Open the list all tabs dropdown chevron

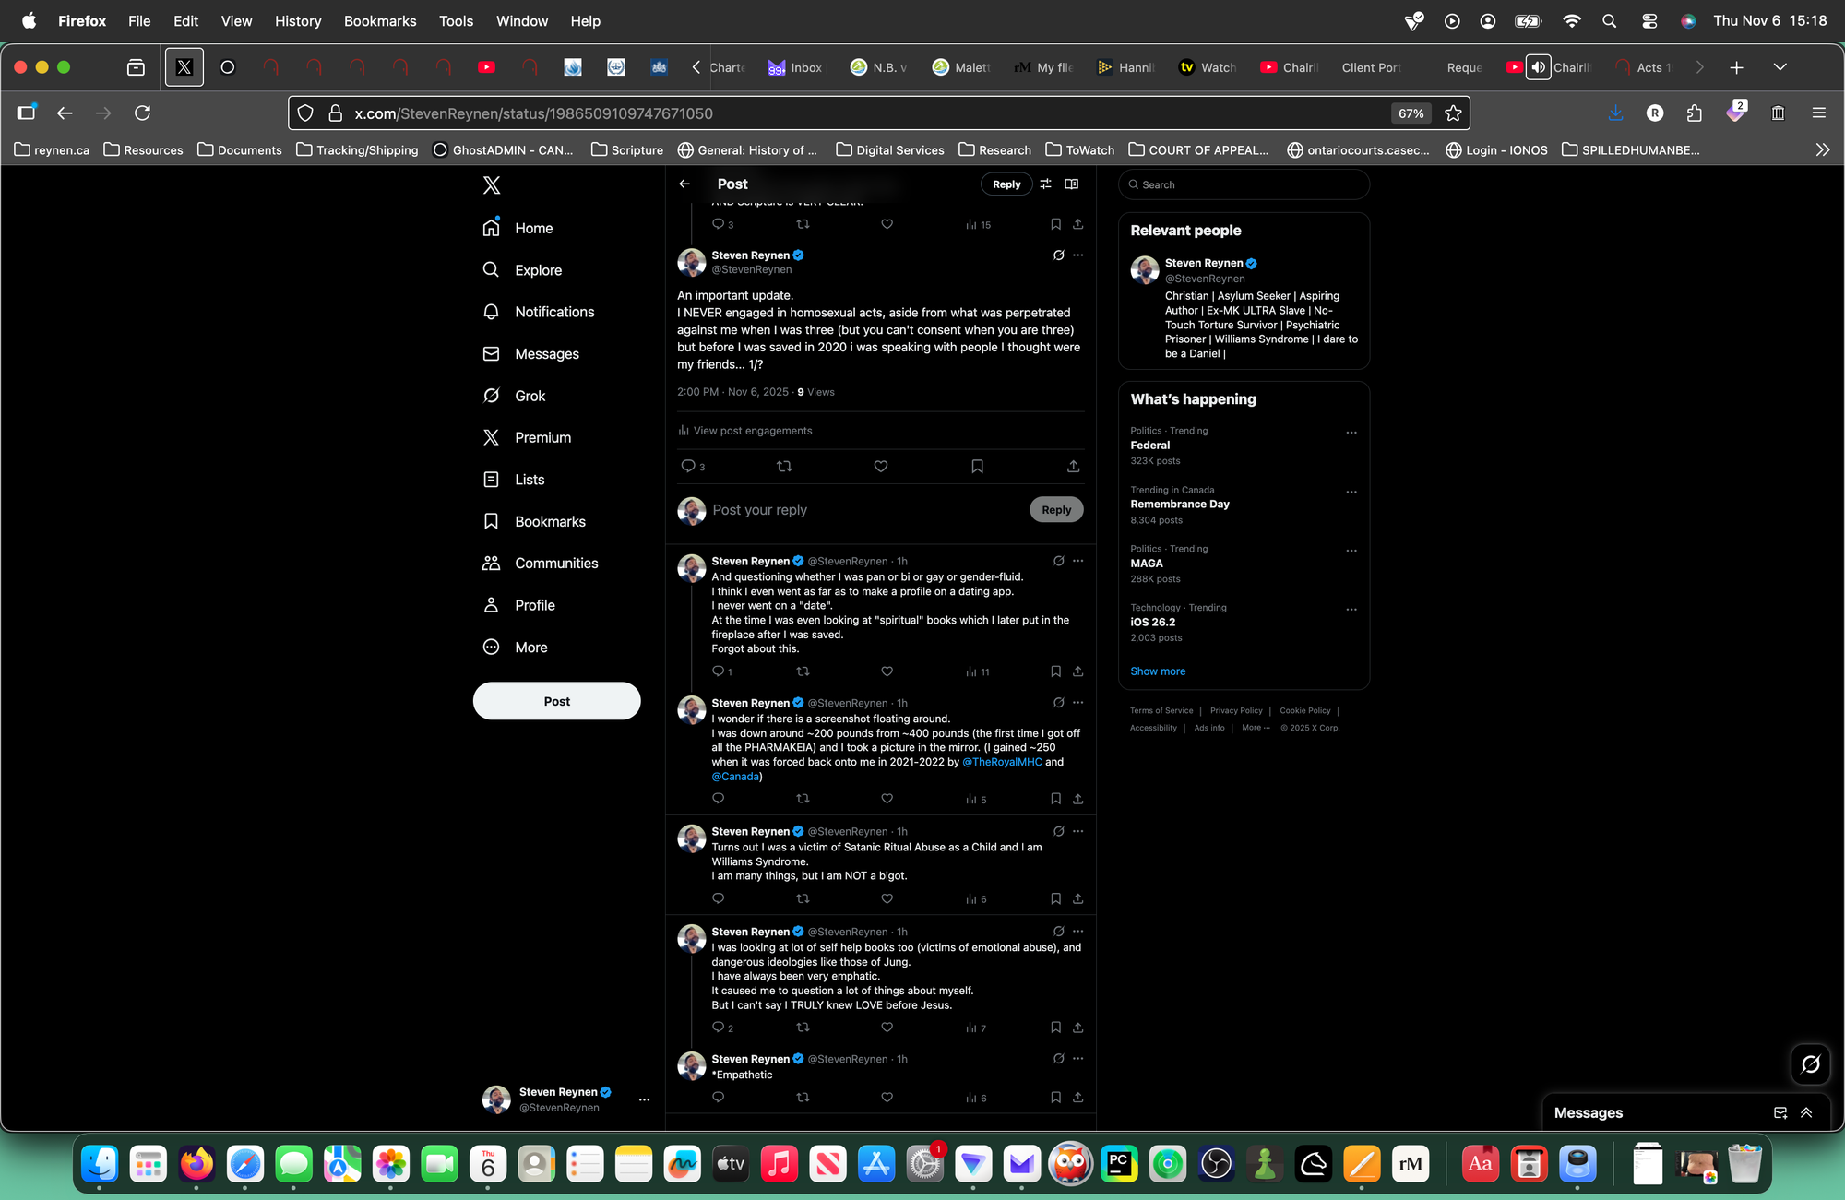1780,67
